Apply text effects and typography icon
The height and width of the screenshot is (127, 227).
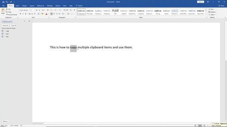(x=39, y=14)
